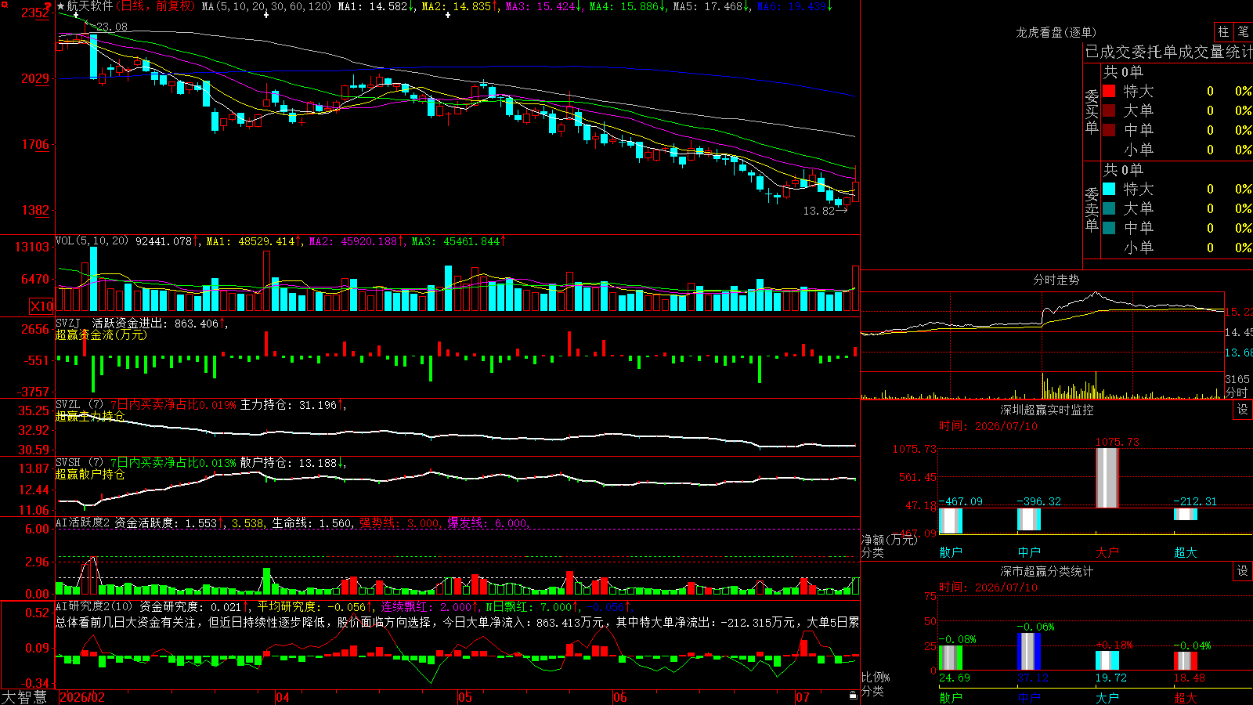Viewport: 1253px width, 705px height.
Task: Click the 委卖单 section label
Action: (1092, 209)
